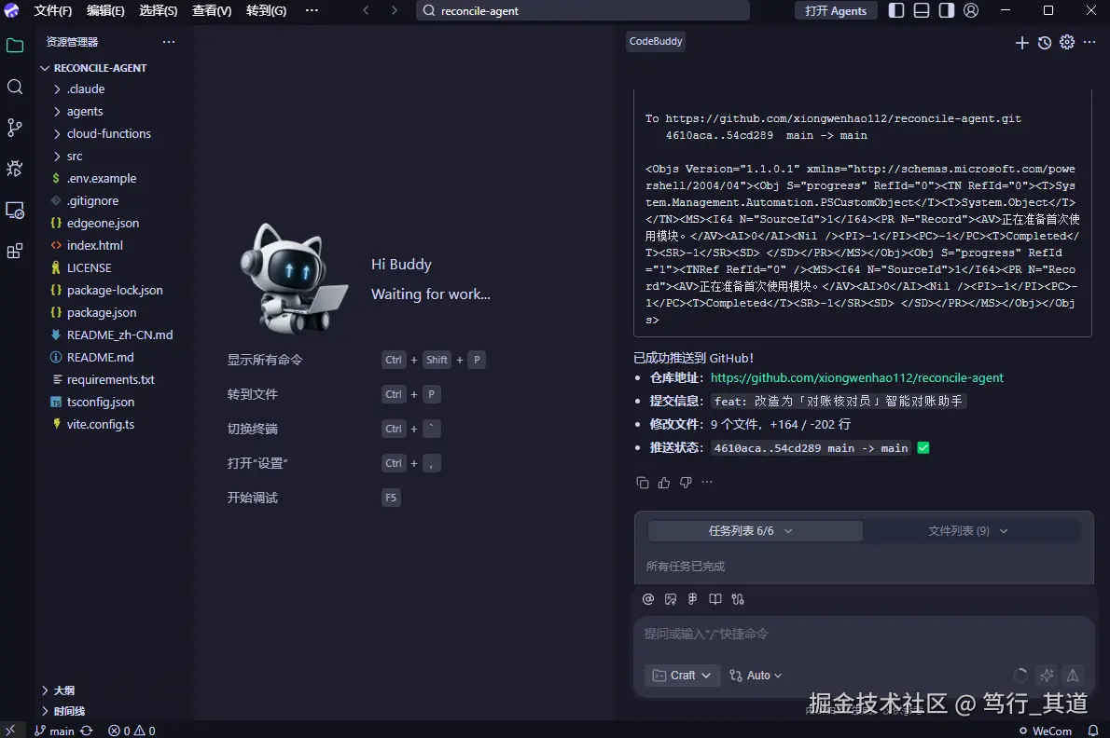The height and width of the screenshot is (738, 1110).
Task: Like the CodeBuddy response
Action: click(663, 483)
